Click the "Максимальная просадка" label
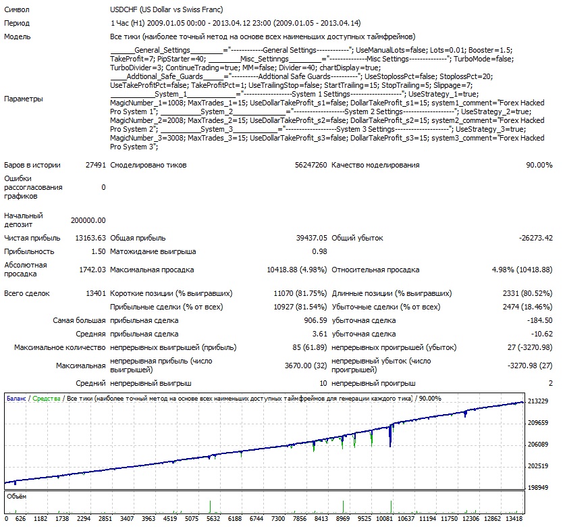This screenshot has height=527, width=565. (151, 270)
